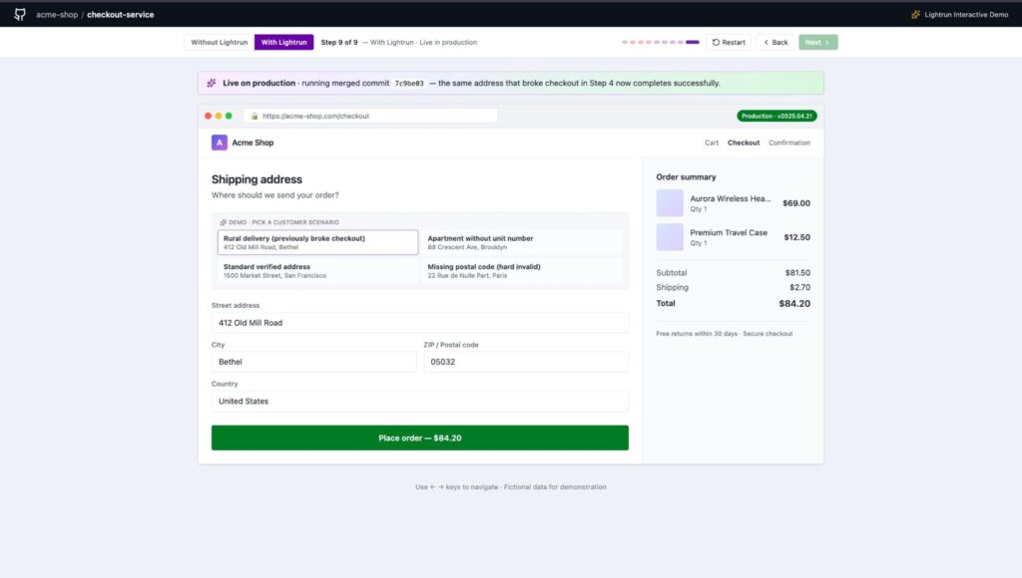Click the Acme Shop purple A logo
The height and width of the screenshot is (578, 1022).
[x=219, y=143]
